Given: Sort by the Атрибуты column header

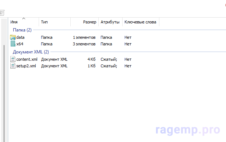Looking at the screenshot, I should (110, 22).
